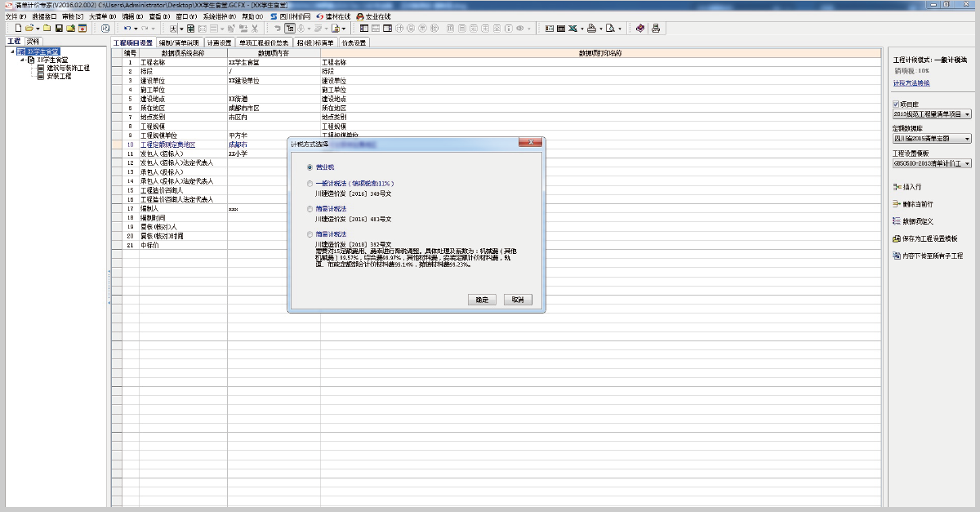Click 保存为工程设置模板 icon
Viewport: 980px width, 516px height.
896,238
